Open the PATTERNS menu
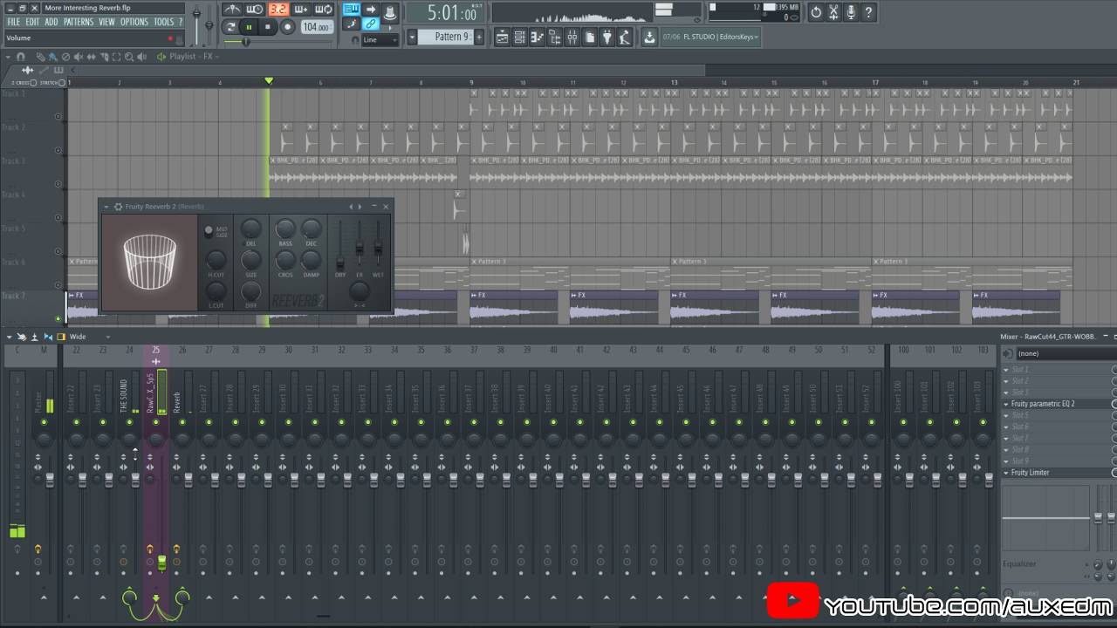The width and height of the screenshot is (1117, 628). (79, 22)
